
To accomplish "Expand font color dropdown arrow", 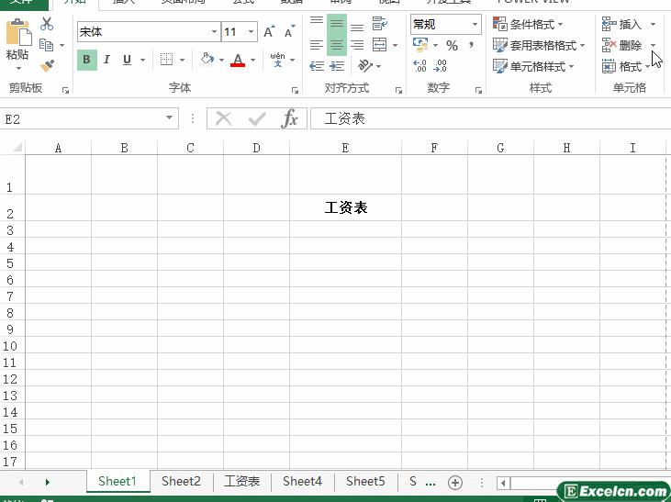I will click(x=253, y=60).
